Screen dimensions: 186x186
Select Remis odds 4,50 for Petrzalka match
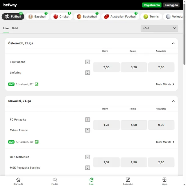[134, 125]
